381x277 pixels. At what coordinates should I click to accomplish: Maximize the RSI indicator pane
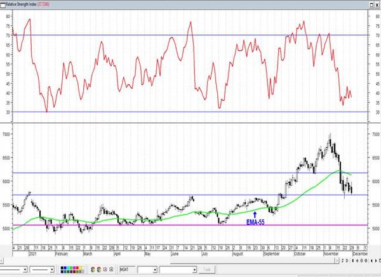coord(372,4)
